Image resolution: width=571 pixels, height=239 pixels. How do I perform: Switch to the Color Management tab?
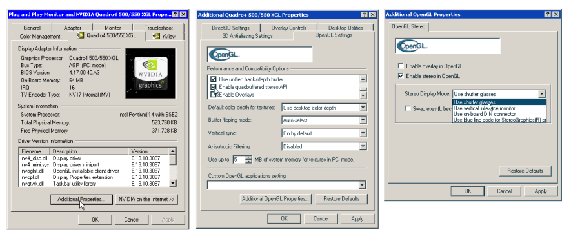(x=40, y=36)
